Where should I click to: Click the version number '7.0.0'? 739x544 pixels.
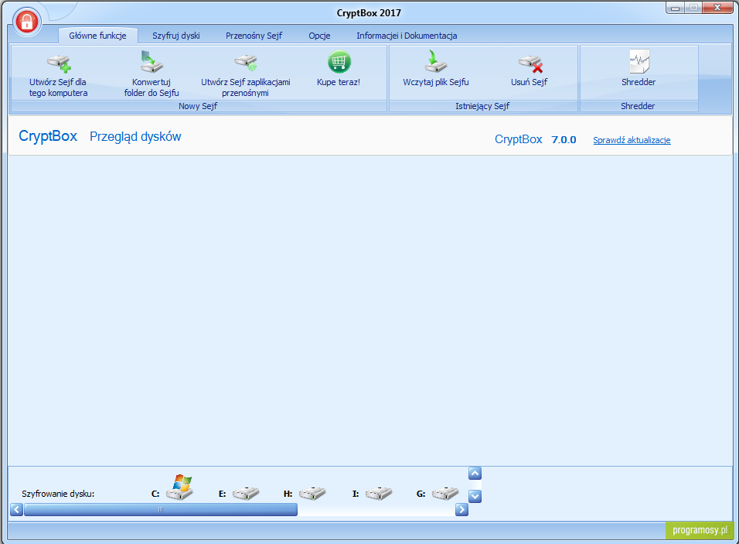coord(564,139)
